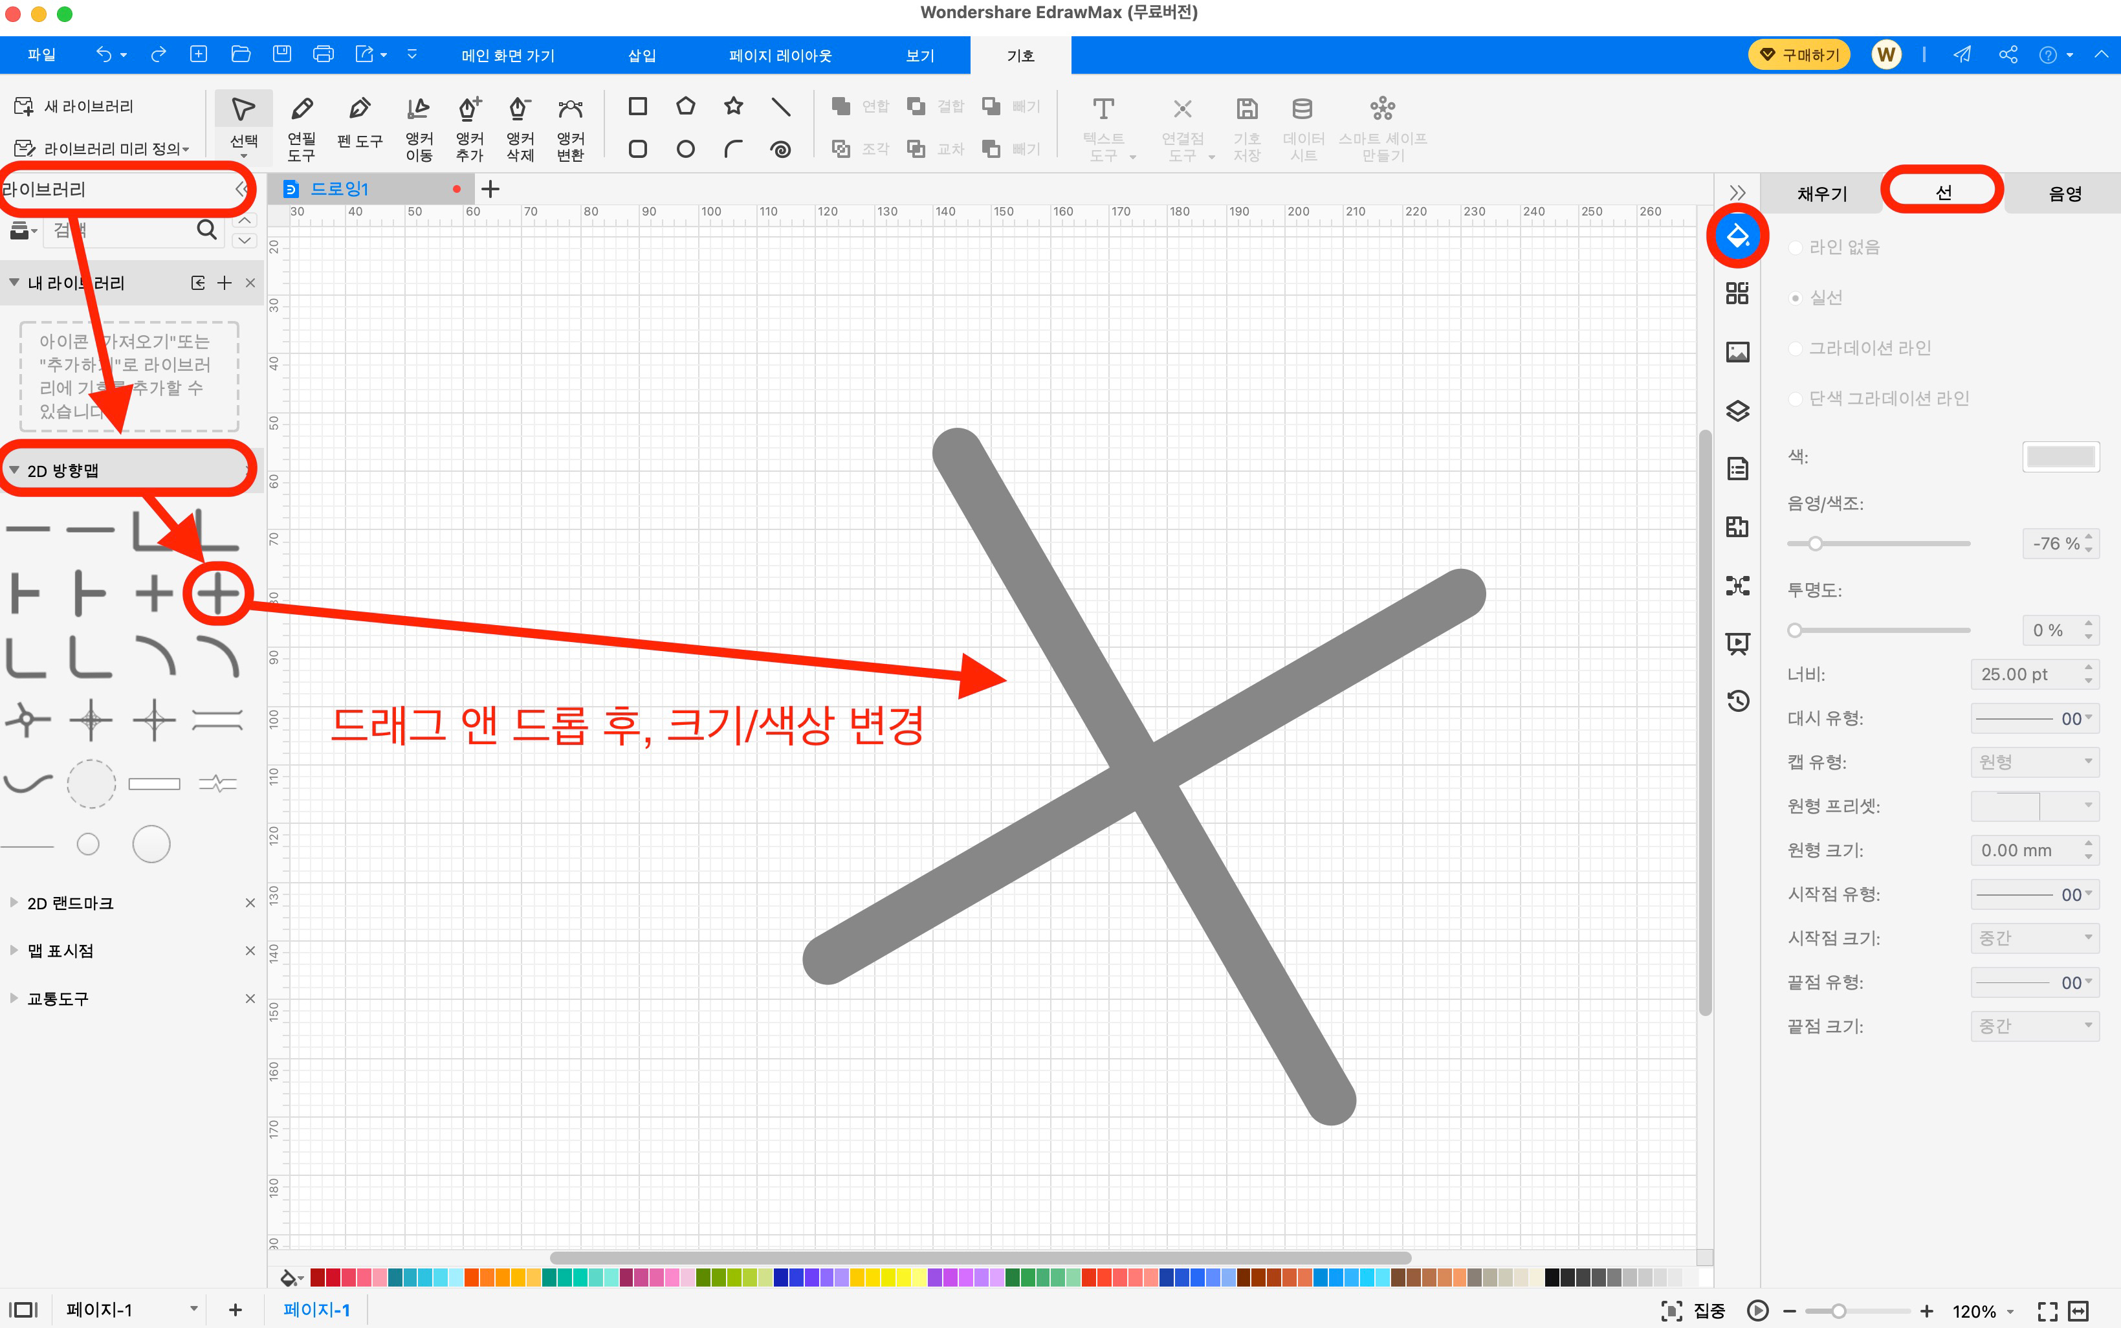Collapse the library panel with the chevron
Image resolution: width=2121 pixels, height=1328 pixels.
tap(241, 189)
